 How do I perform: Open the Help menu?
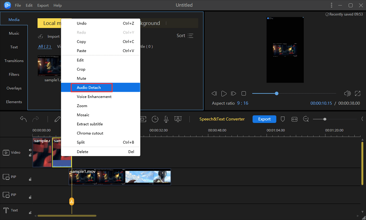57,5
